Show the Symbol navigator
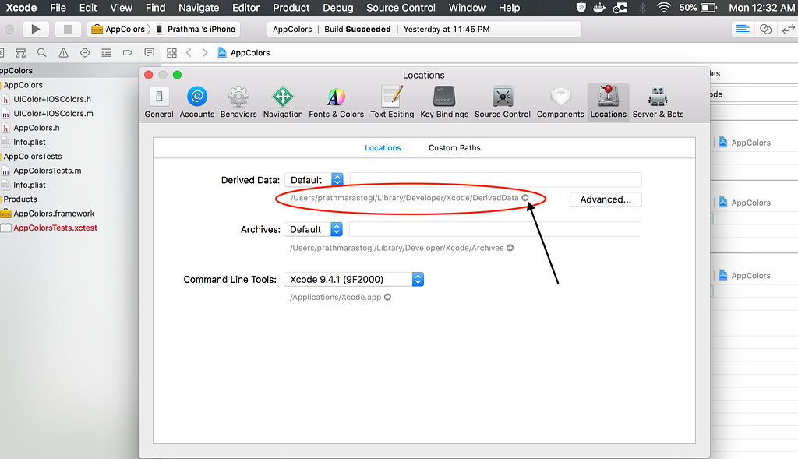Screen dimensions: 798x459 [x=20, y=52]
